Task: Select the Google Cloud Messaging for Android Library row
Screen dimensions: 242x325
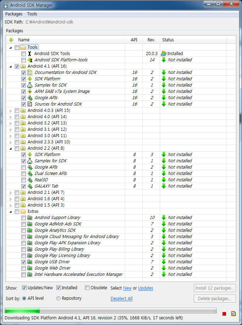Action: pyautogui.click(x=121, y=236)
